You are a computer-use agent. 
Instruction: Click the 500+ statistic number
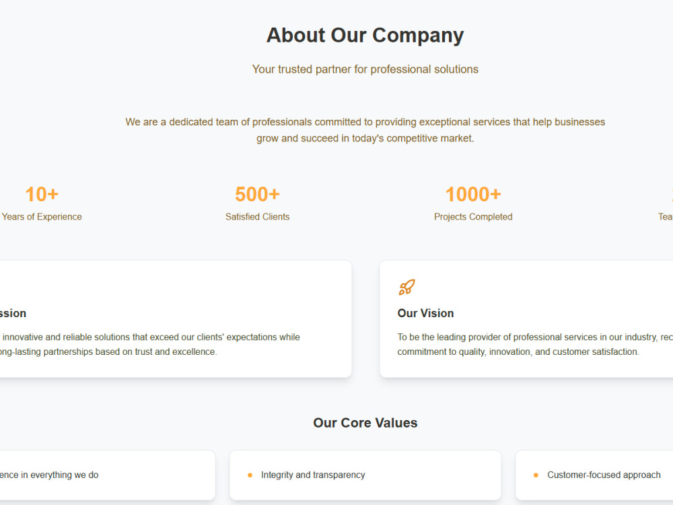click(258, 194)
